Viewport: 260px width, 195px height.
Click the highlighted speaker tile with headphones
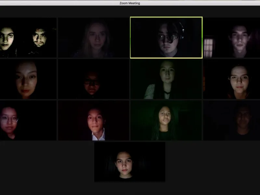166,37
